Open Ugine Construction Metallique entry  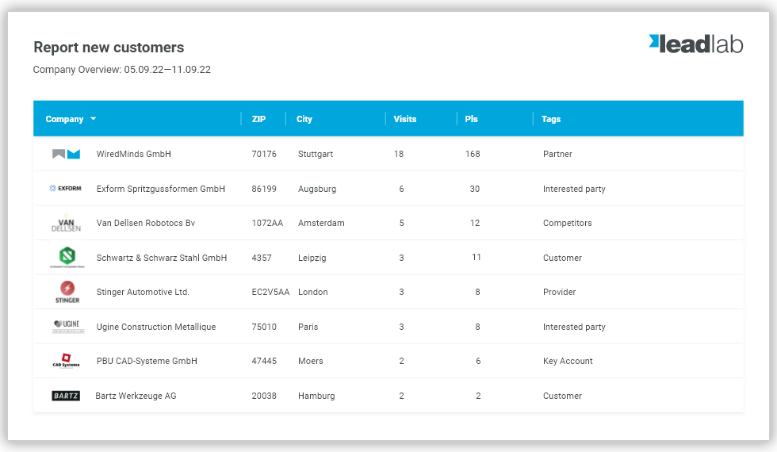[156, 327]
